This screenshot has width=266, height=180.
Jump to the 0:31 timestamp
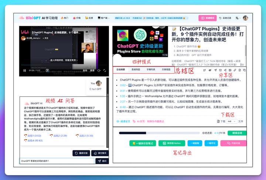pos(123,91)
